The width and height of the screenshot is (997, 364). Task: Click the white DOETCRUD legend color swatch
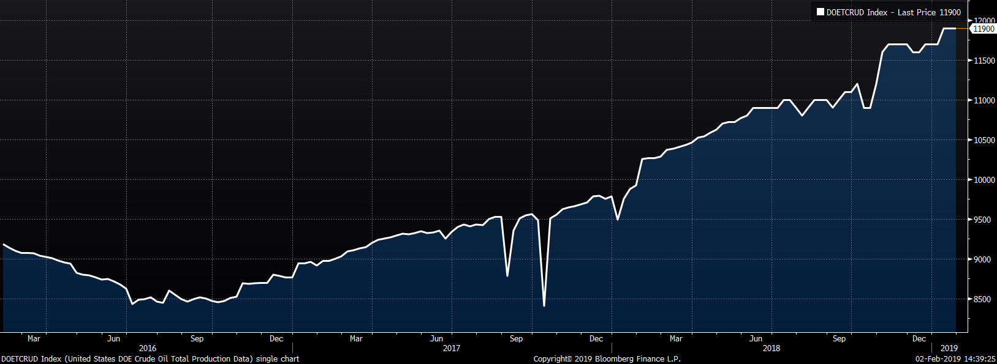[820, 12]
